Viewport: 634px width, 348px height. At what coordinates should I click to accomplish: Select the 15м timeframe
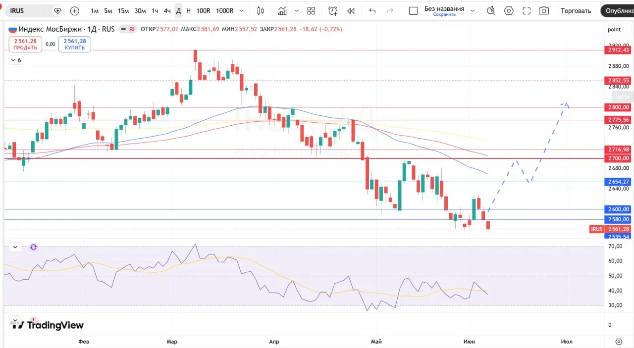[123, 10]
